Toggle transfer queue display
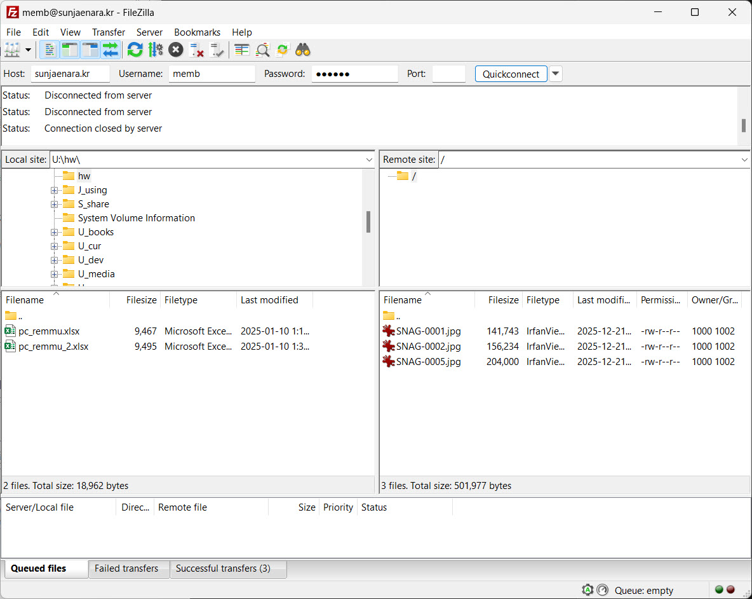This screenshot has width=752, height=599. point(111,50)
